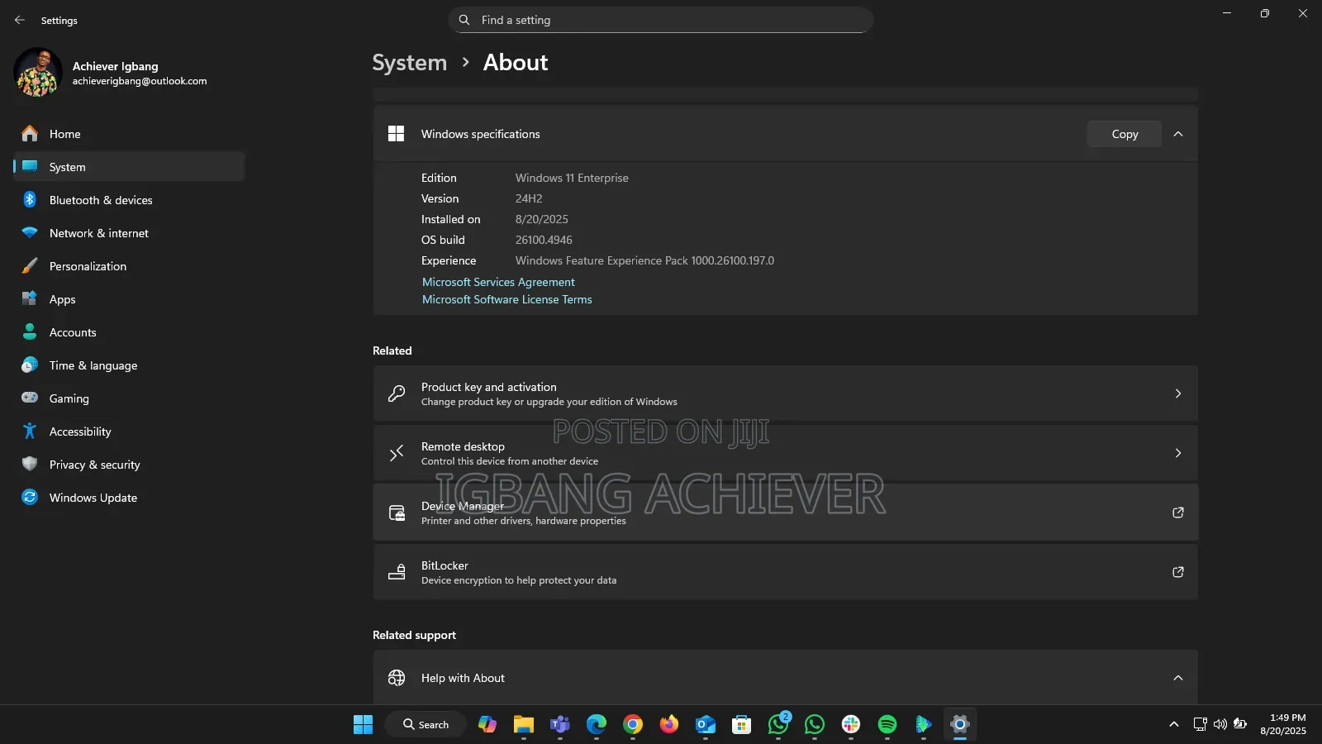Click the version value "24H2"
This screenshot has height=744, width=1322.
click(x=529, y=198)
